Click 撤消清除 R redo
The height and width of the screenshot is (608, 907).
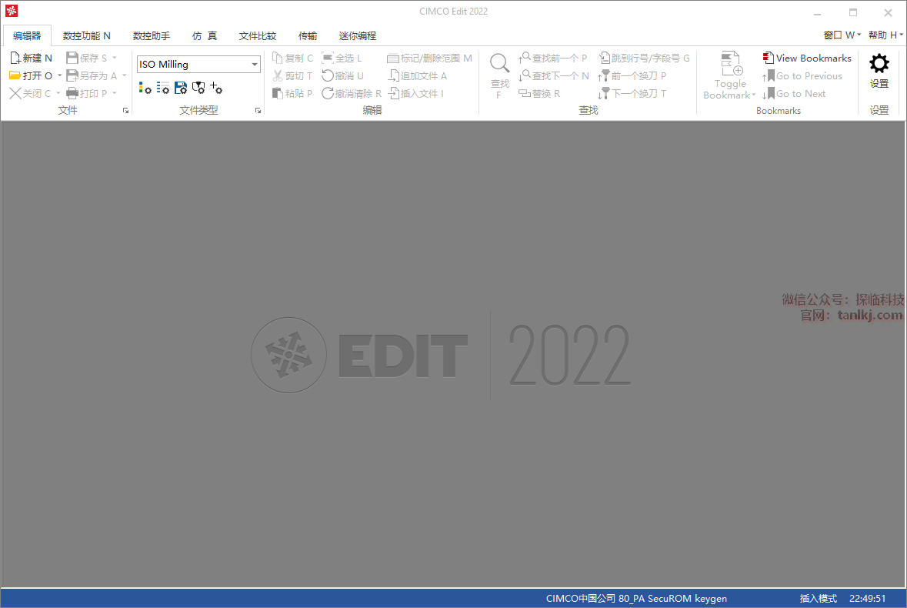[352, 93]
